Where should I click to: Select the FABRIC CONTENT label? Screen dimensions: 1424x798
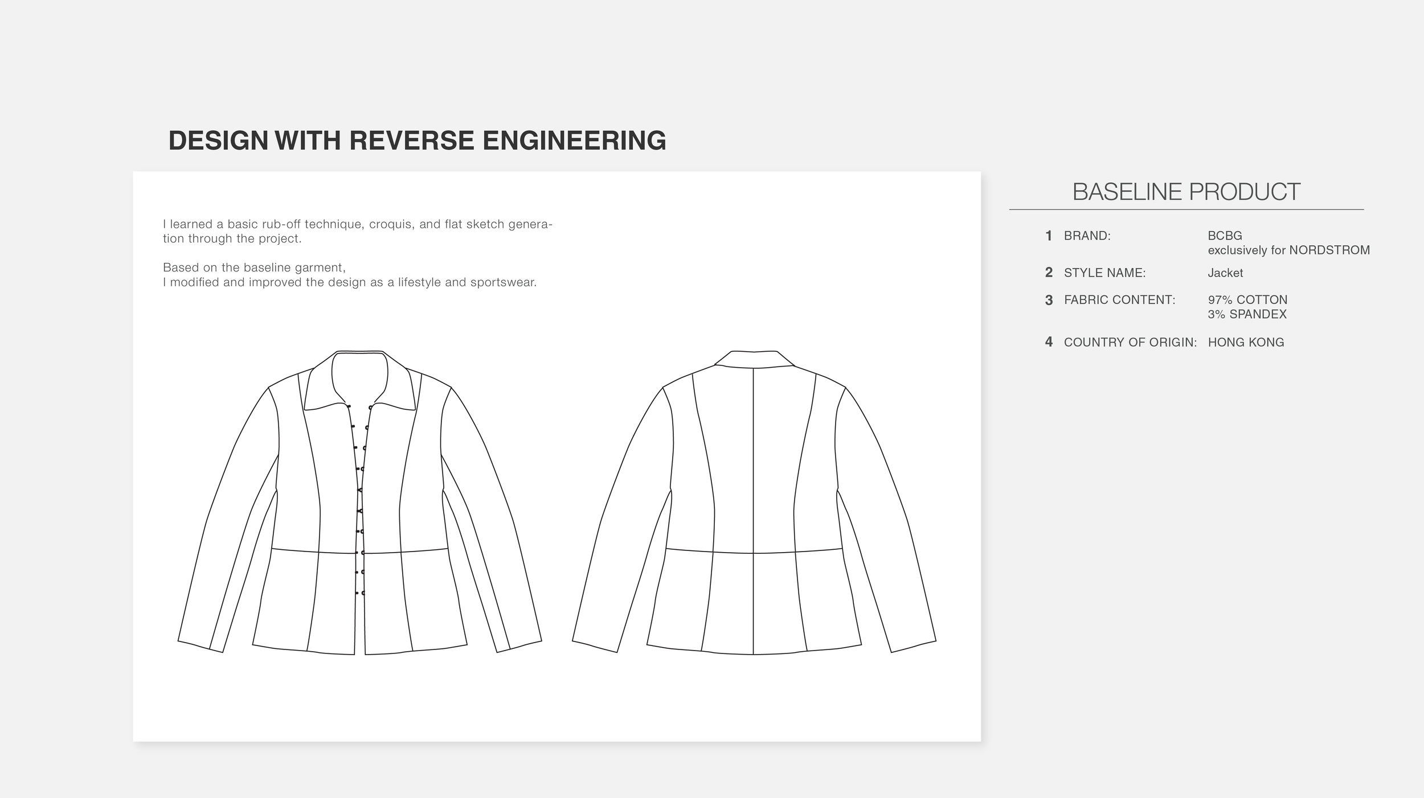tap(1119, 300)
